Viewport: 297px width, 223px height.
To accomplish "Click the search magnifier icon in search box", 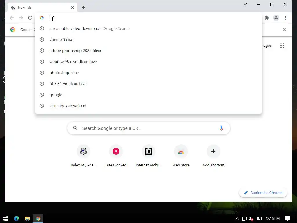I will coord(75,128).
